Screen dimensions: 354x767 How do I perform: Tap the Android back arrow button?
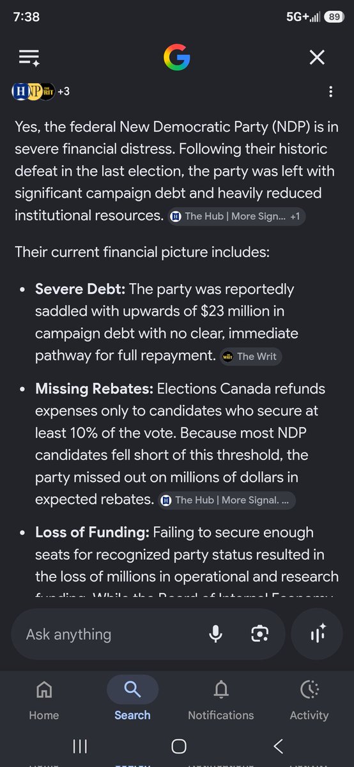coord(277,745)
